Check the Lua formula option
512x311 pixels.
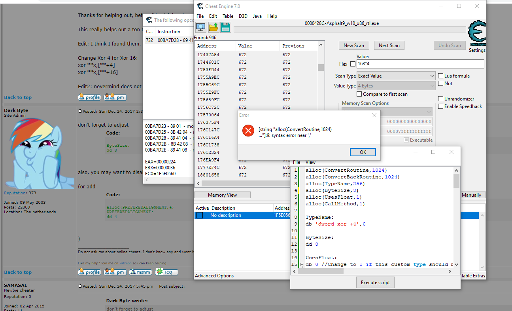(441, 76)
